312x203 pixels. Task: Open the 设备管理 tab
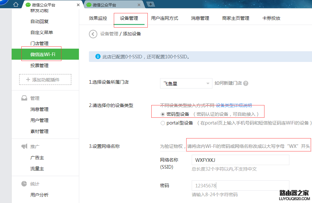tap(129, 18)
